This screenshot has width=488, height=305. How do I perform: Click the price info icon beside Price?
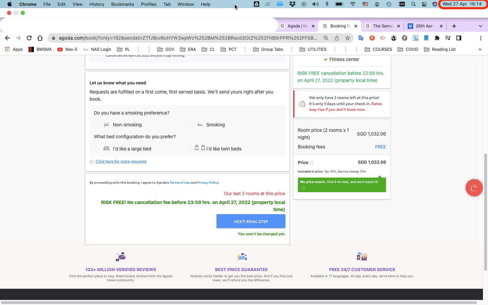point(311,163)
